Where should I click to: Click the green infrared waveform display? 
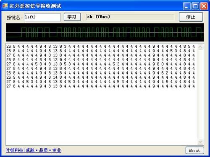pos(105,32)
